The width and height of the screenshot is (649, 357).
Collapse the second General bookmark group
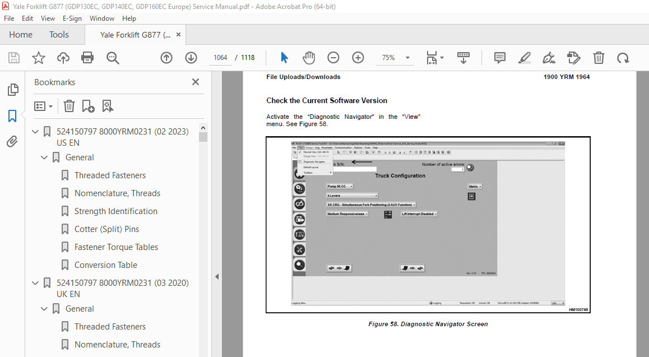pyautogui.click(x=44, y=309)
